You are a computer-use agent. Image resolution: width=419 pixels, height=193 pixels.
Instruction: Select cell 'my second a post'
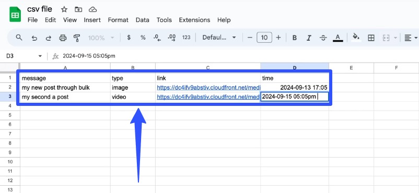pyautogui.click(x=65, y=97)
